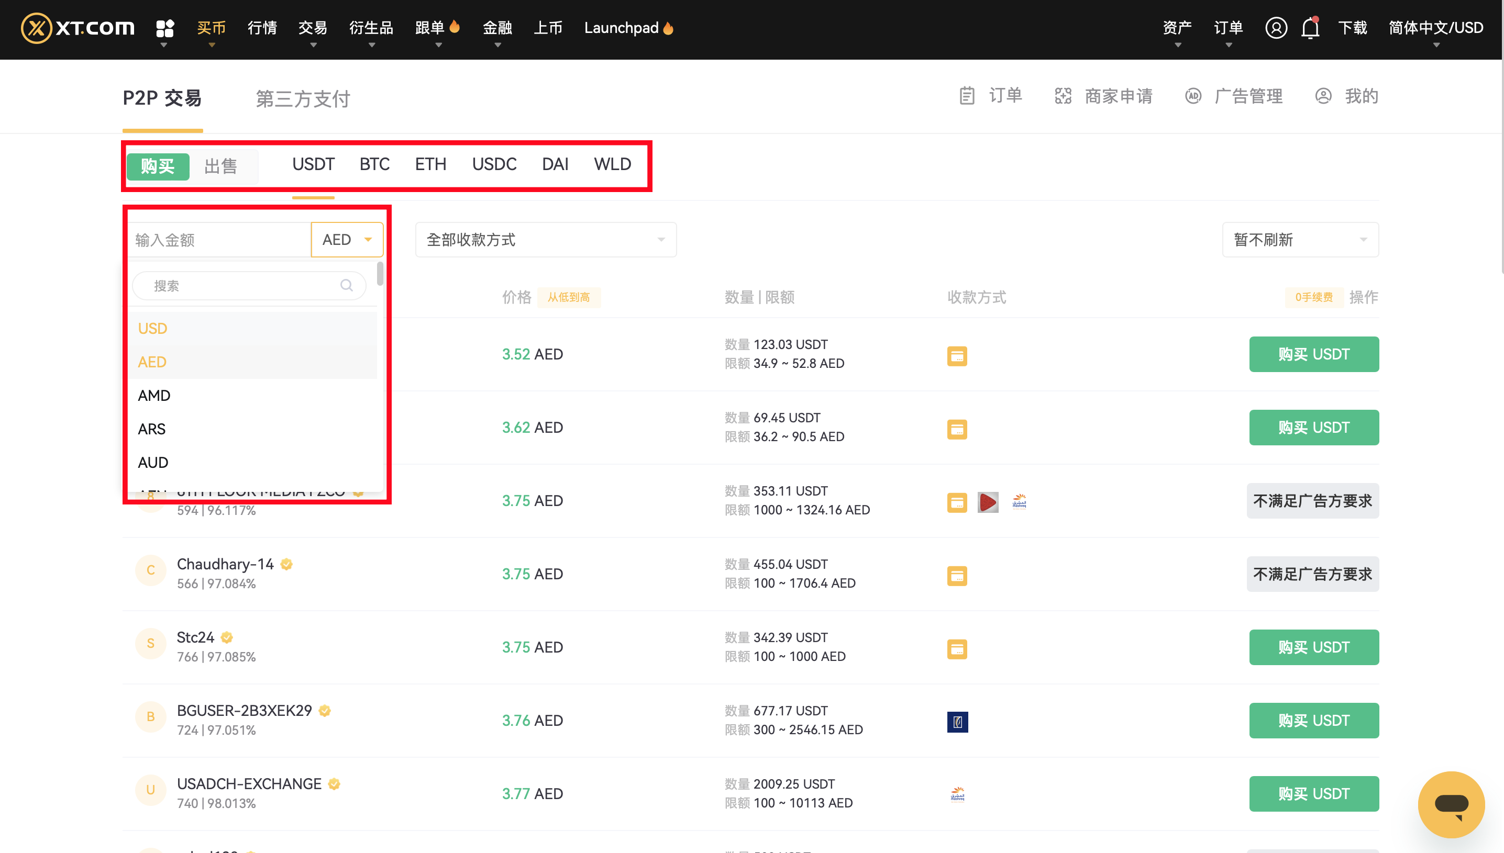Choose USD from currency list
Screen dimensions: 1504x853
click(252, 328)
